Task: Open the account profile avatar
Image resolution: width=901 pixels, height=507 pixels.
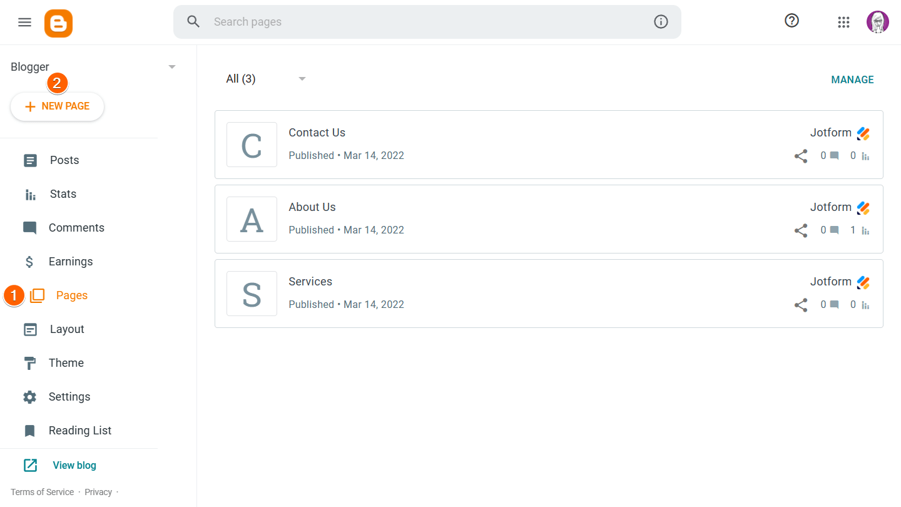Action: 877,22
